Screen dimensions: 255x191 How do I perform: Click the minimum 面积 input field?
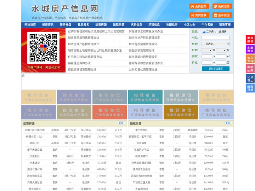click(x=207, y=56)
